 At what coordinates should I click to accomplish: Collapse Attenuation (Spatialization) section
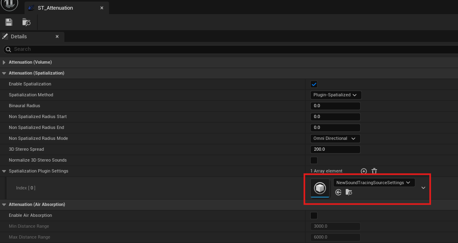4,73
